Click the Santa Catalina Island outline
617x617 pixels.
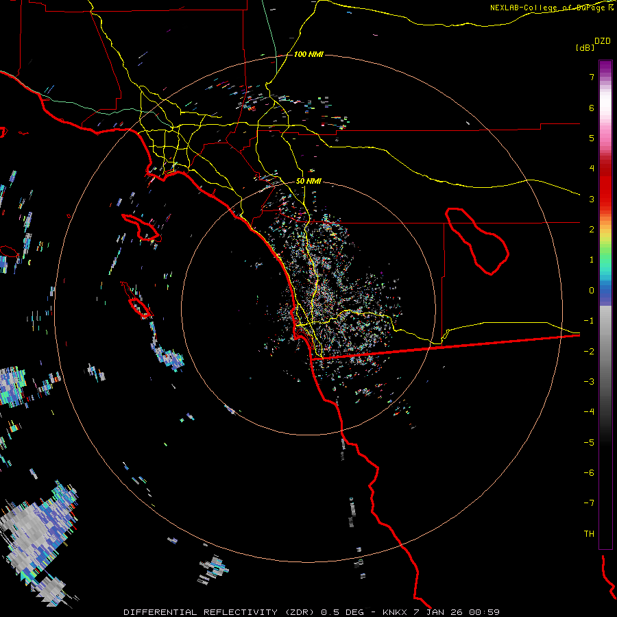(142, 228)
